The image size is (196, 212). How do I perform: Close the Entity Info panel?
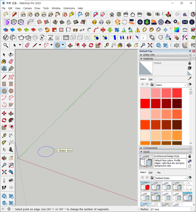[190, 55]
